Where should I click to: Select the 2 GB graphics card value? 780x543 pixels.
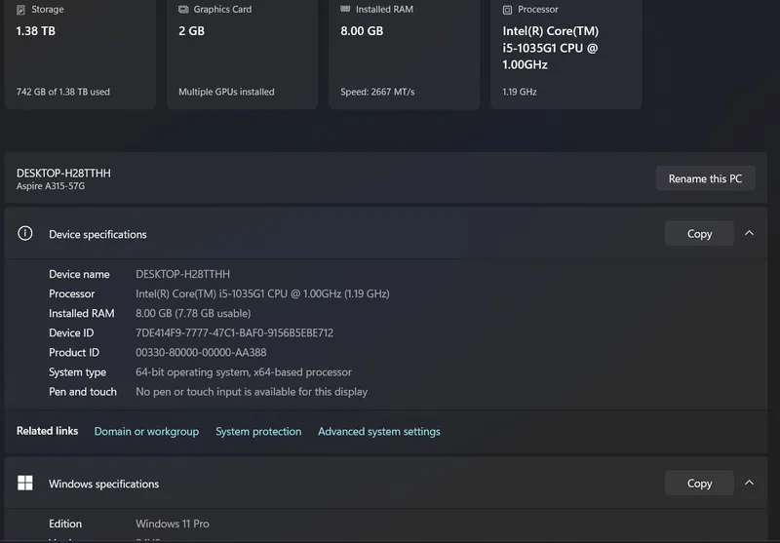(191, 31)
